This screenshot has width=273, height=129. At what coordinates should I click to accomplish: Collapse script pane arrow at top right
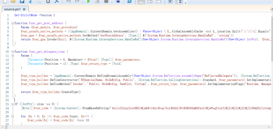[x=272, y=9]
